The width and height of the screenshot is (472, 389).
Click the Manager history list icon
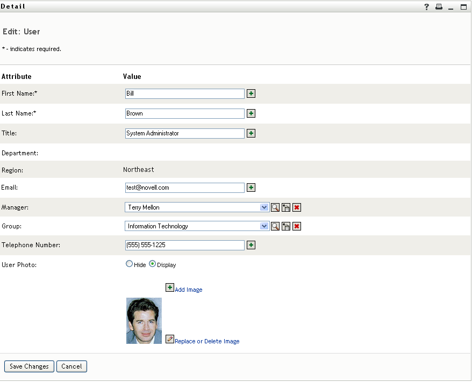tap(286, 207)
